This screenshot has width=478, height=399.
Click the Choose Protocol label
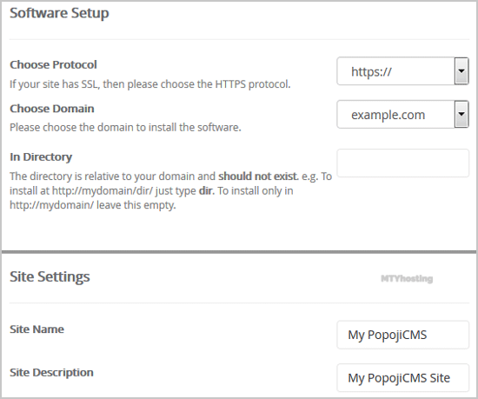pos(53,64)
